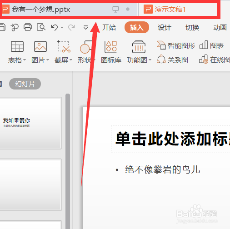Select the blank second slide thumbnail

[x=30, y=185]
